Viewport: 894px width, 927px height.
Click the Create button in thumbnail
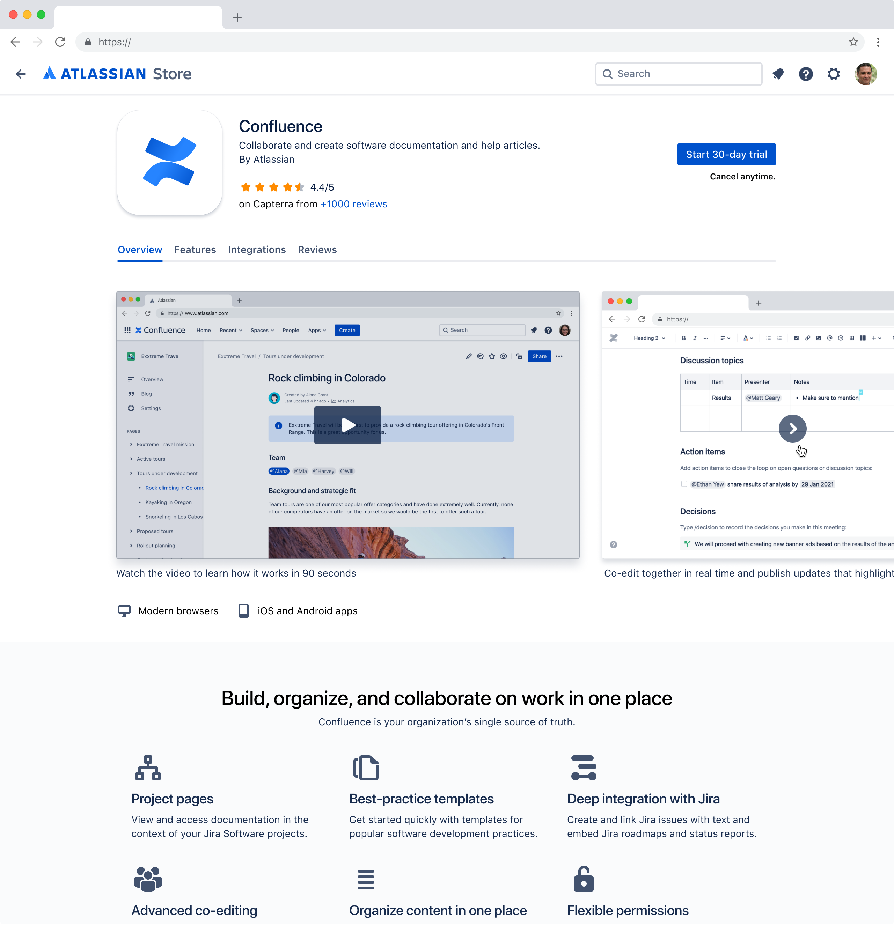click(347, 330)
